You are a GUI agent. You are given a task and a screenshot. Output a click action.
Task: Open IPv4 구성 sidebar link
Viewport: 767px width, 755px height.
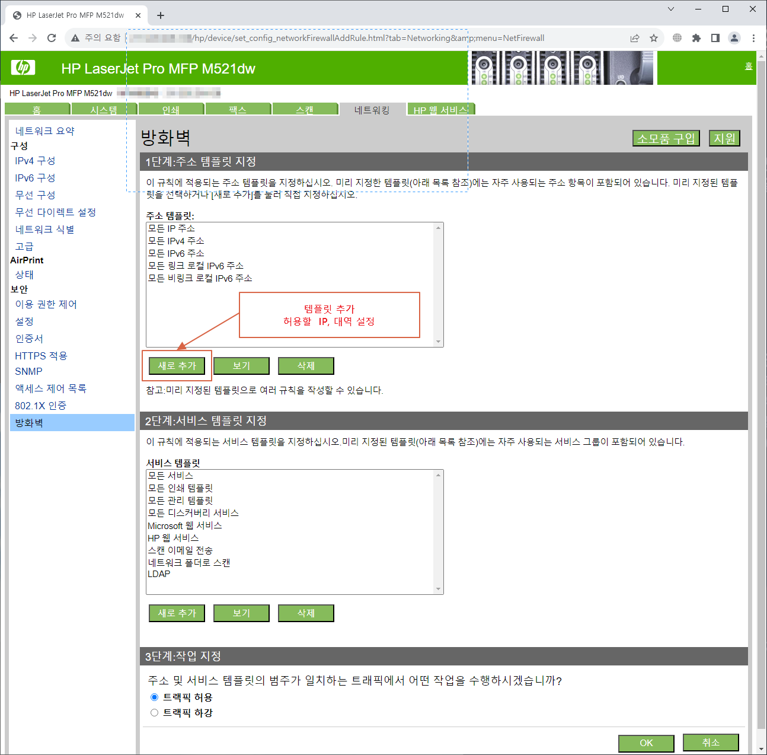pos(35,161)
